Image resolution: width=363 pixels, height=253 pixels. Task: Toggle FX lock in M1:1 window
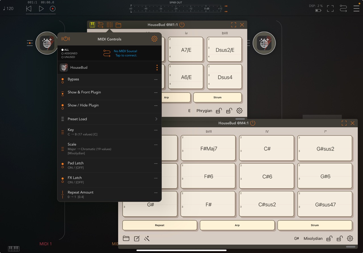[x=229, y=111]
